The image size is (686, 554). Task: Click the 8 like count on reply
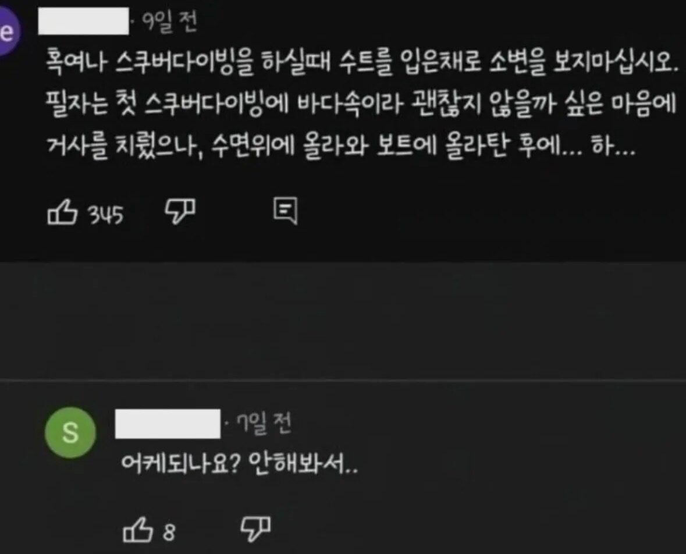click(169, 532)
